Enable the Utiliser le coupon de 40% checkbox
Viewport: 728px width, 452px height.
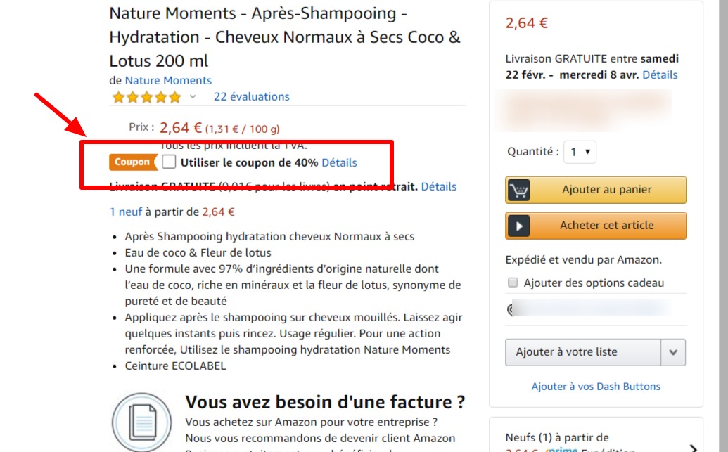169,162
